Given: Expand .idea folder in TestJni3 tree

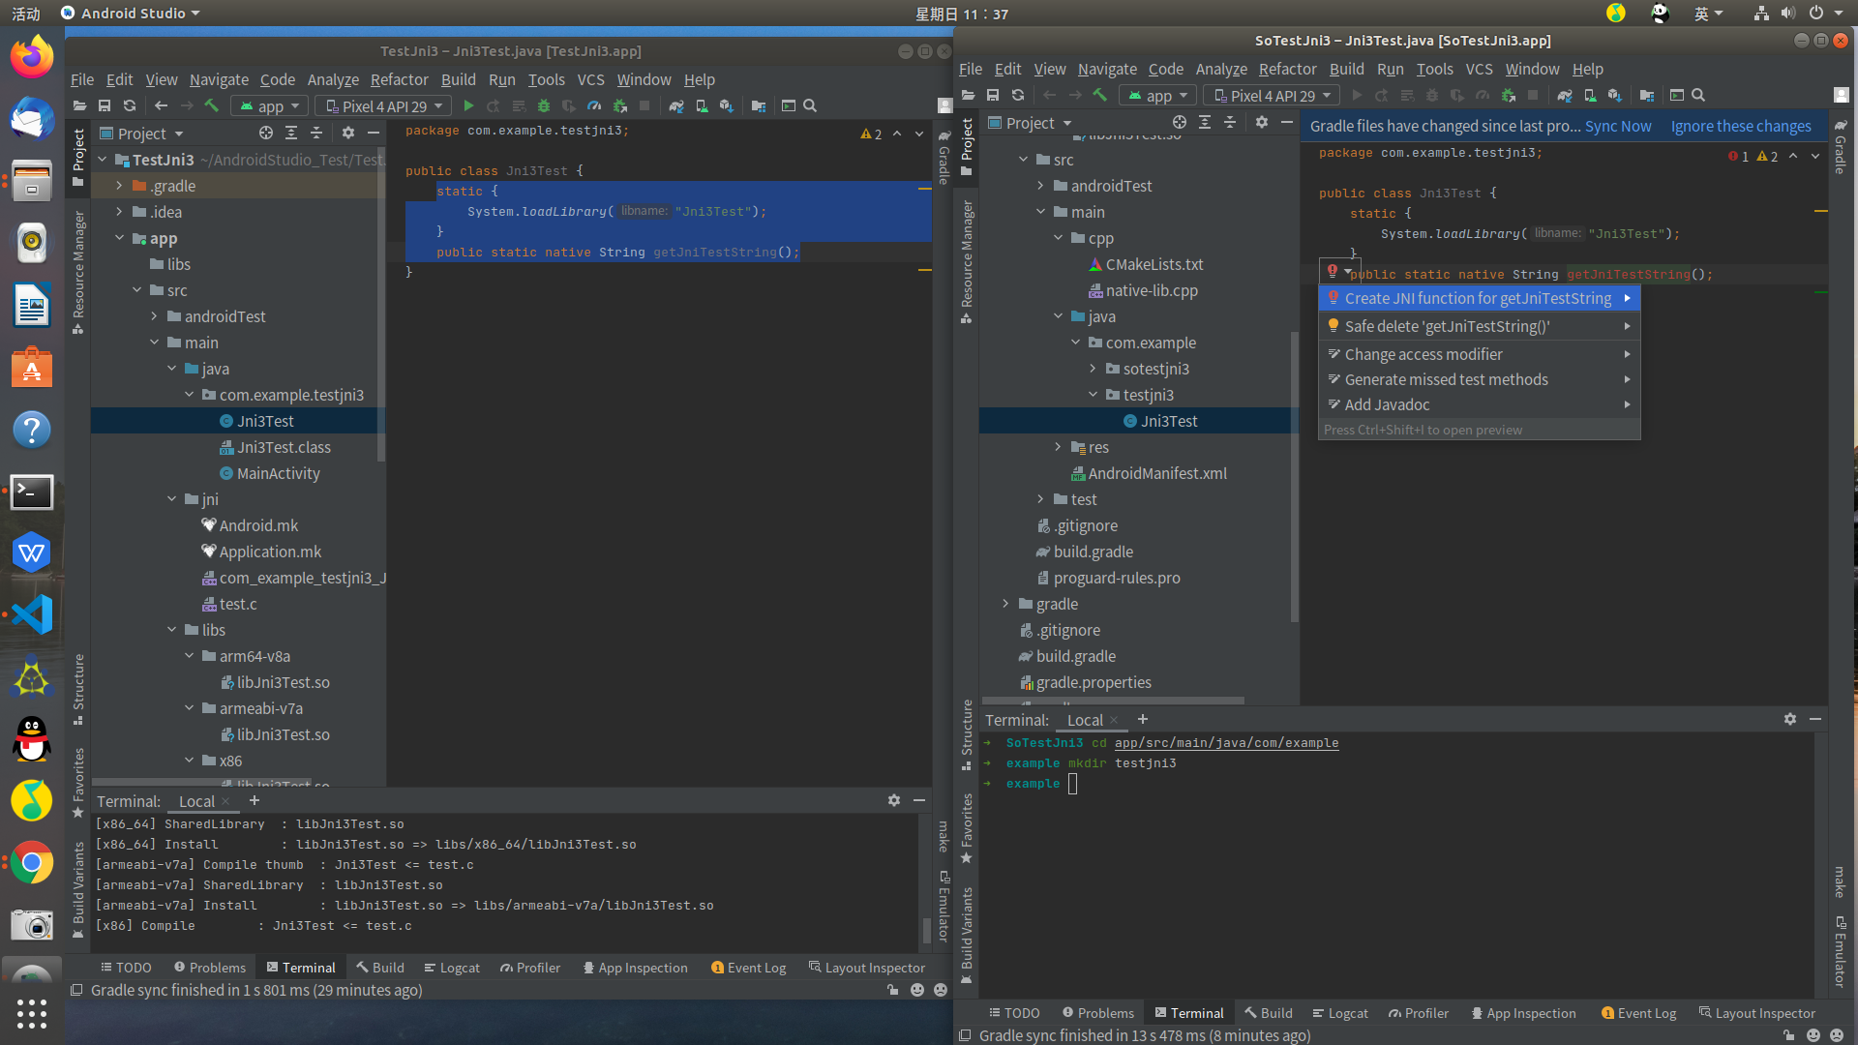Looking at the screenshot, I should coord(119,212).
